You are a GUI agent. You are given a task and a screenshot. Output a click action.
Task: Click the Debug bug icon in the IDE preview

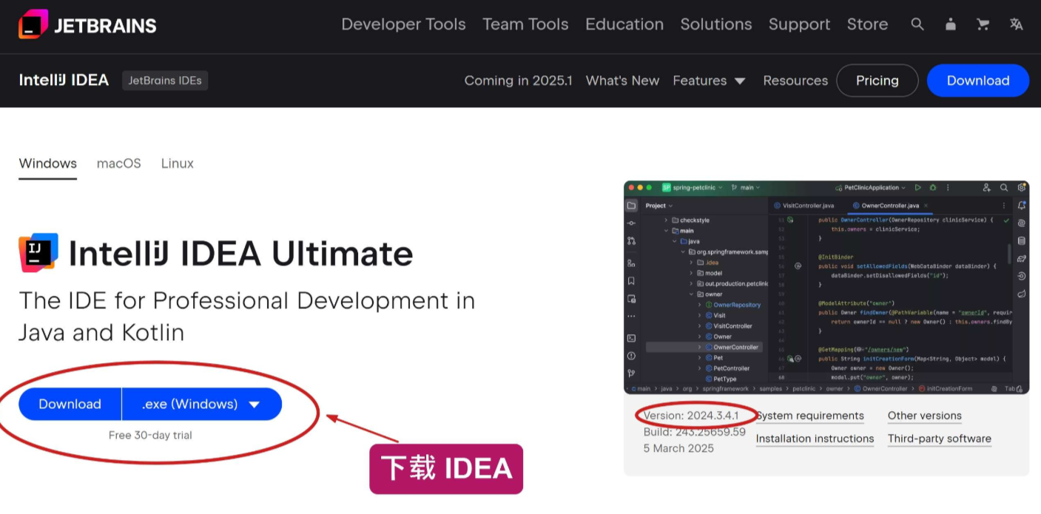tap(933, 188)
